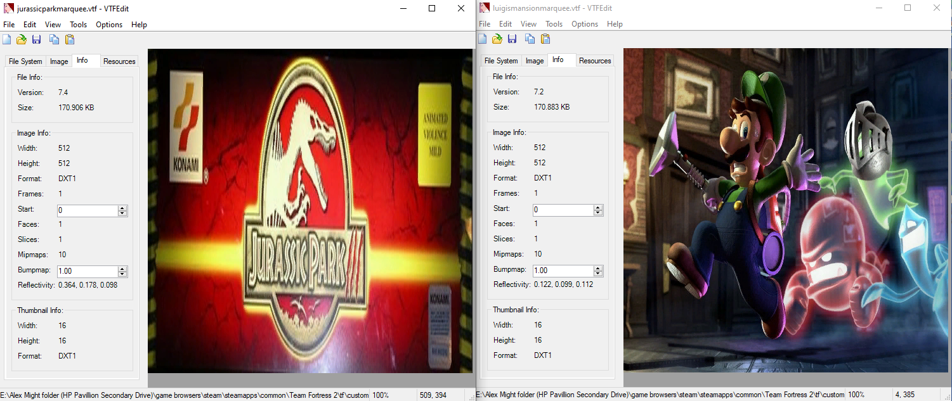
Task: Click Version value 7.4 in jurassicparkmarquee window
Action: click(x=63, y=92)
